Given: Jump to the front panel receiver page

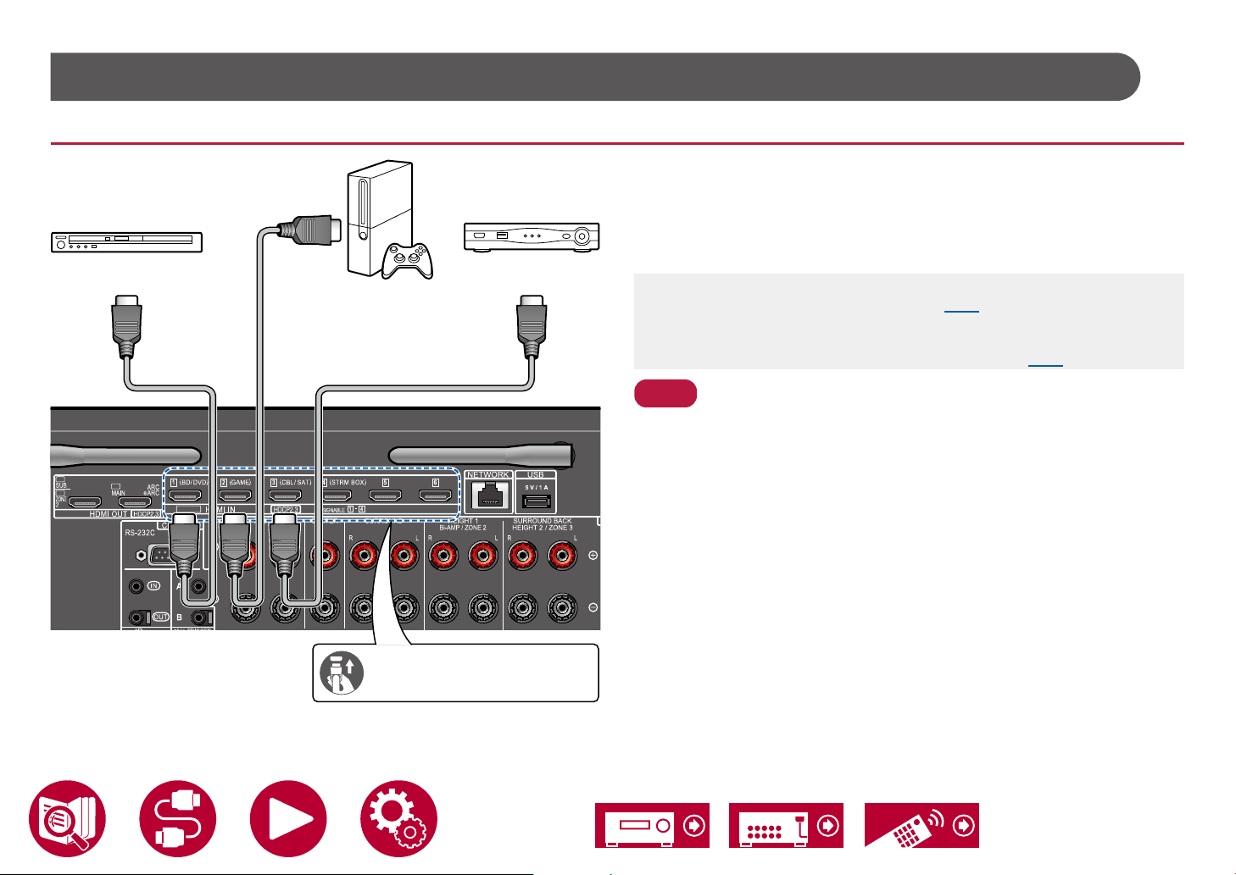Looking at the screenshot, I should click(x=652, y=825).
